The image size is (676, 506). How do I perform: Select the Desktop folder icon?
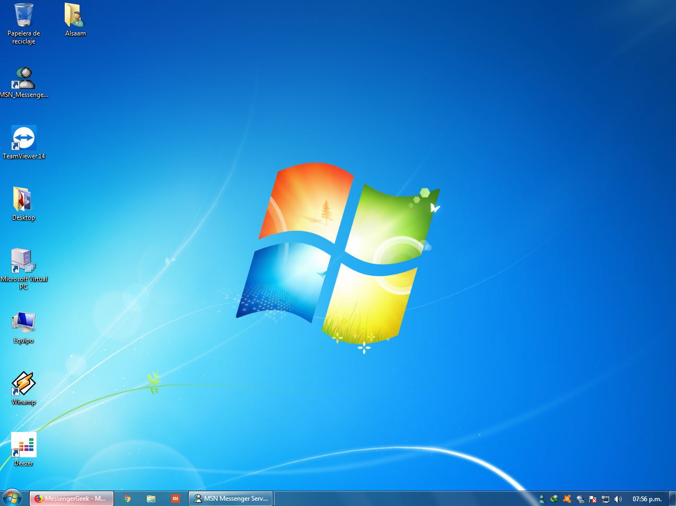pyautogui.click(x=23, y=204)
